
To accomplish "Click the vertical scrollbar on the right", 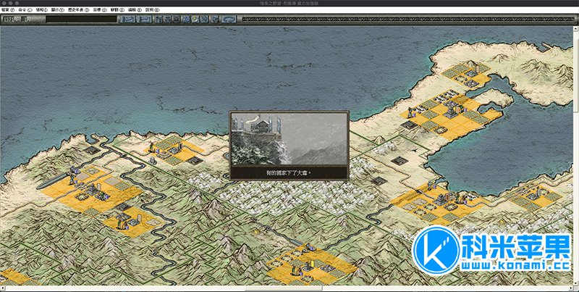I will pos(576,155).
